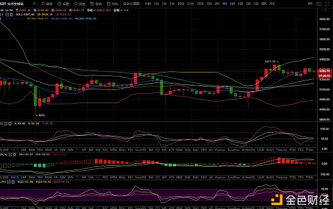
Task: Select the highlighted 4时 interval
Action: [x=225, y=4]
